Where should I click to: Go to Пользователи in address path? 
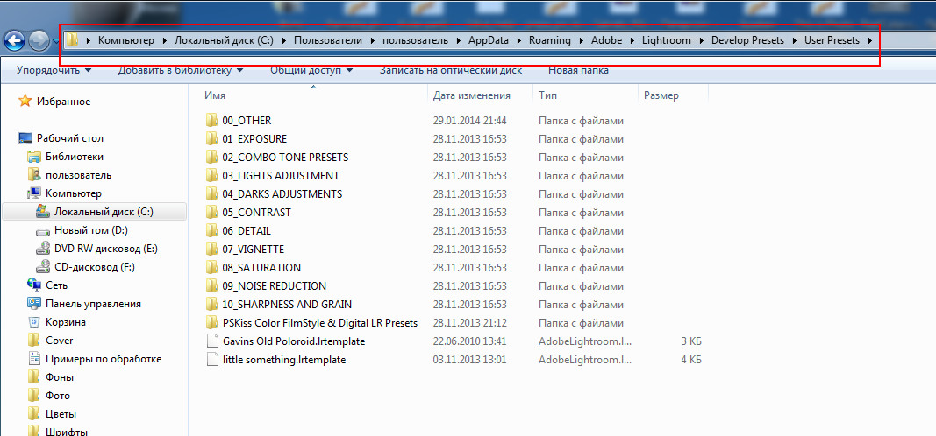tap(328, 40)
